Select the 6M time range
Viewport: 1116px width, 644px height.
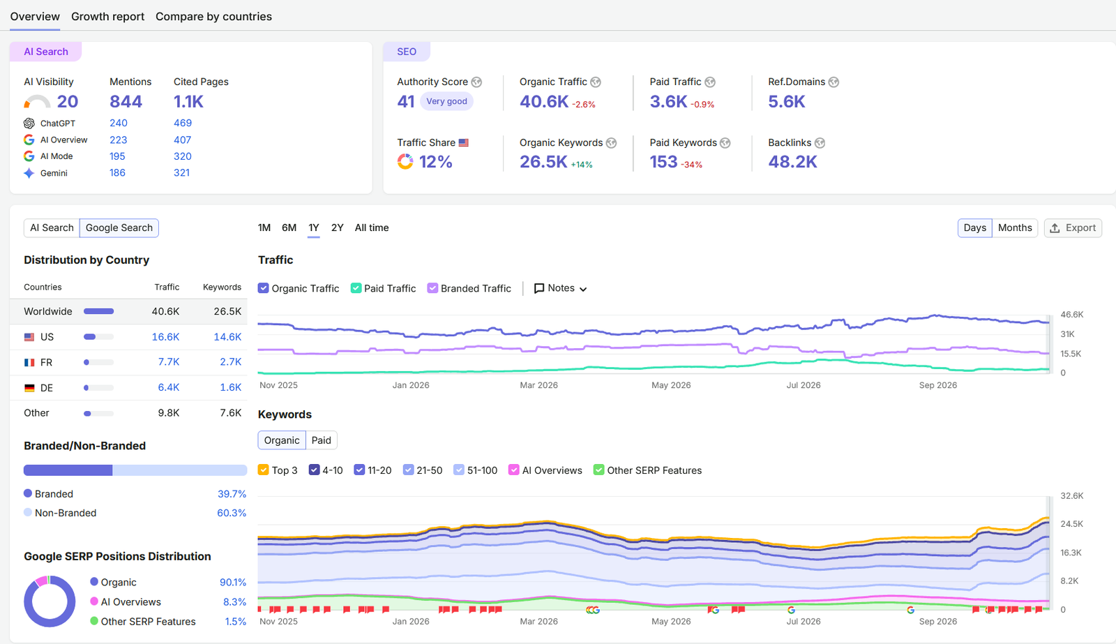point(289,227)
